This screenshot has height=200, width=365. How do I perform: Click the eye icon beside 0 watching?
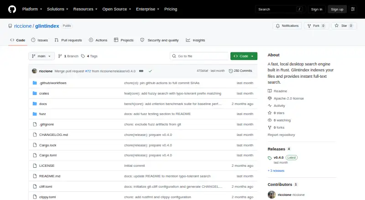coord(270,120)
